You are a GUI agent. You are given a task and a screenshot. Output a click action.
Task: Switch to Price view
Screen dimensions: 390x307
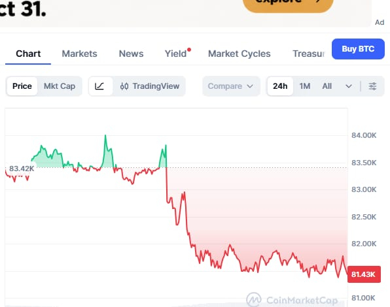pos(22,86)
